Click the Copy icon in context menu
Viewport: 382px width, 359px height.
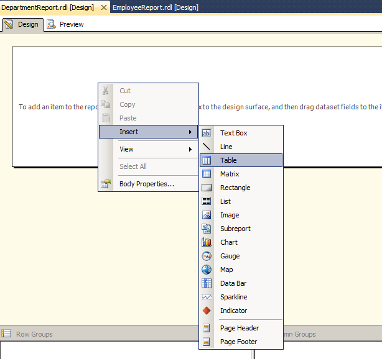pos(106,104)
